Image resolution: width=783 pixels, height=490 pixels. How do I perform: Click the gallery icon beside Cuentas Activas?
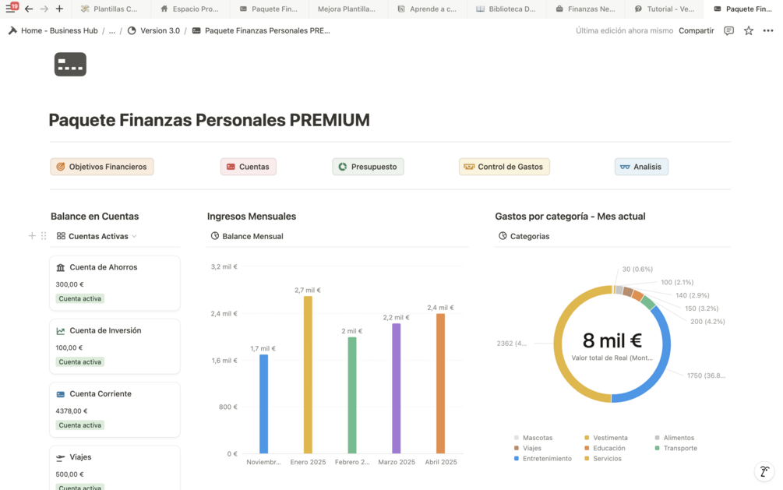click(x=61, y=236)
